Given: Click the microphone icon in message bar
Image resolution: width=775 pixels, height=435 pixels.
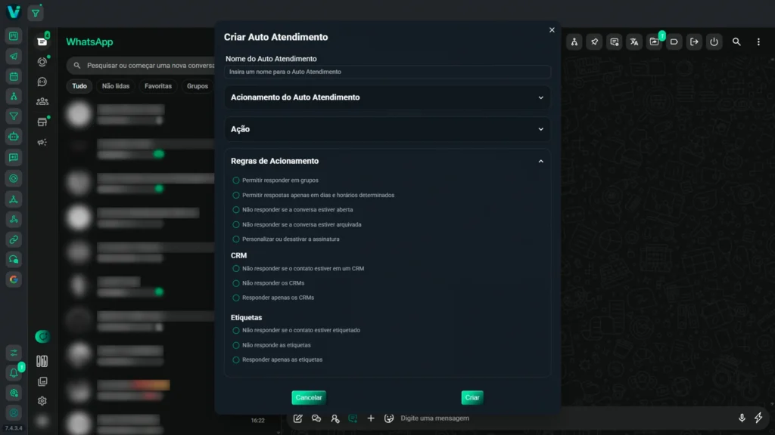Looking at the screenshot, I should click(x=742, y=418).
